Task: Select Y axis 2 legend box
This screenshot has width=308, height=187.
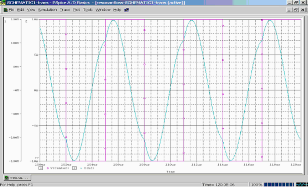Action: pos(74,168)
